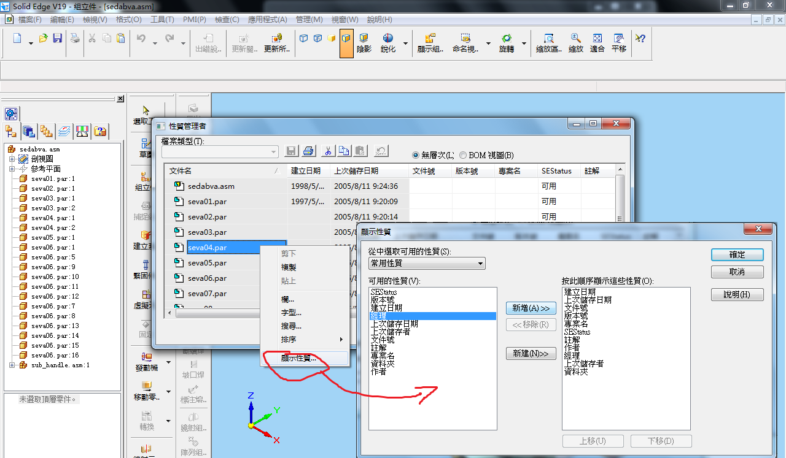Click the 顯示組.. display configuration icon
The height and width of the screenshot is (458, 786).
[x=430, y=43]
